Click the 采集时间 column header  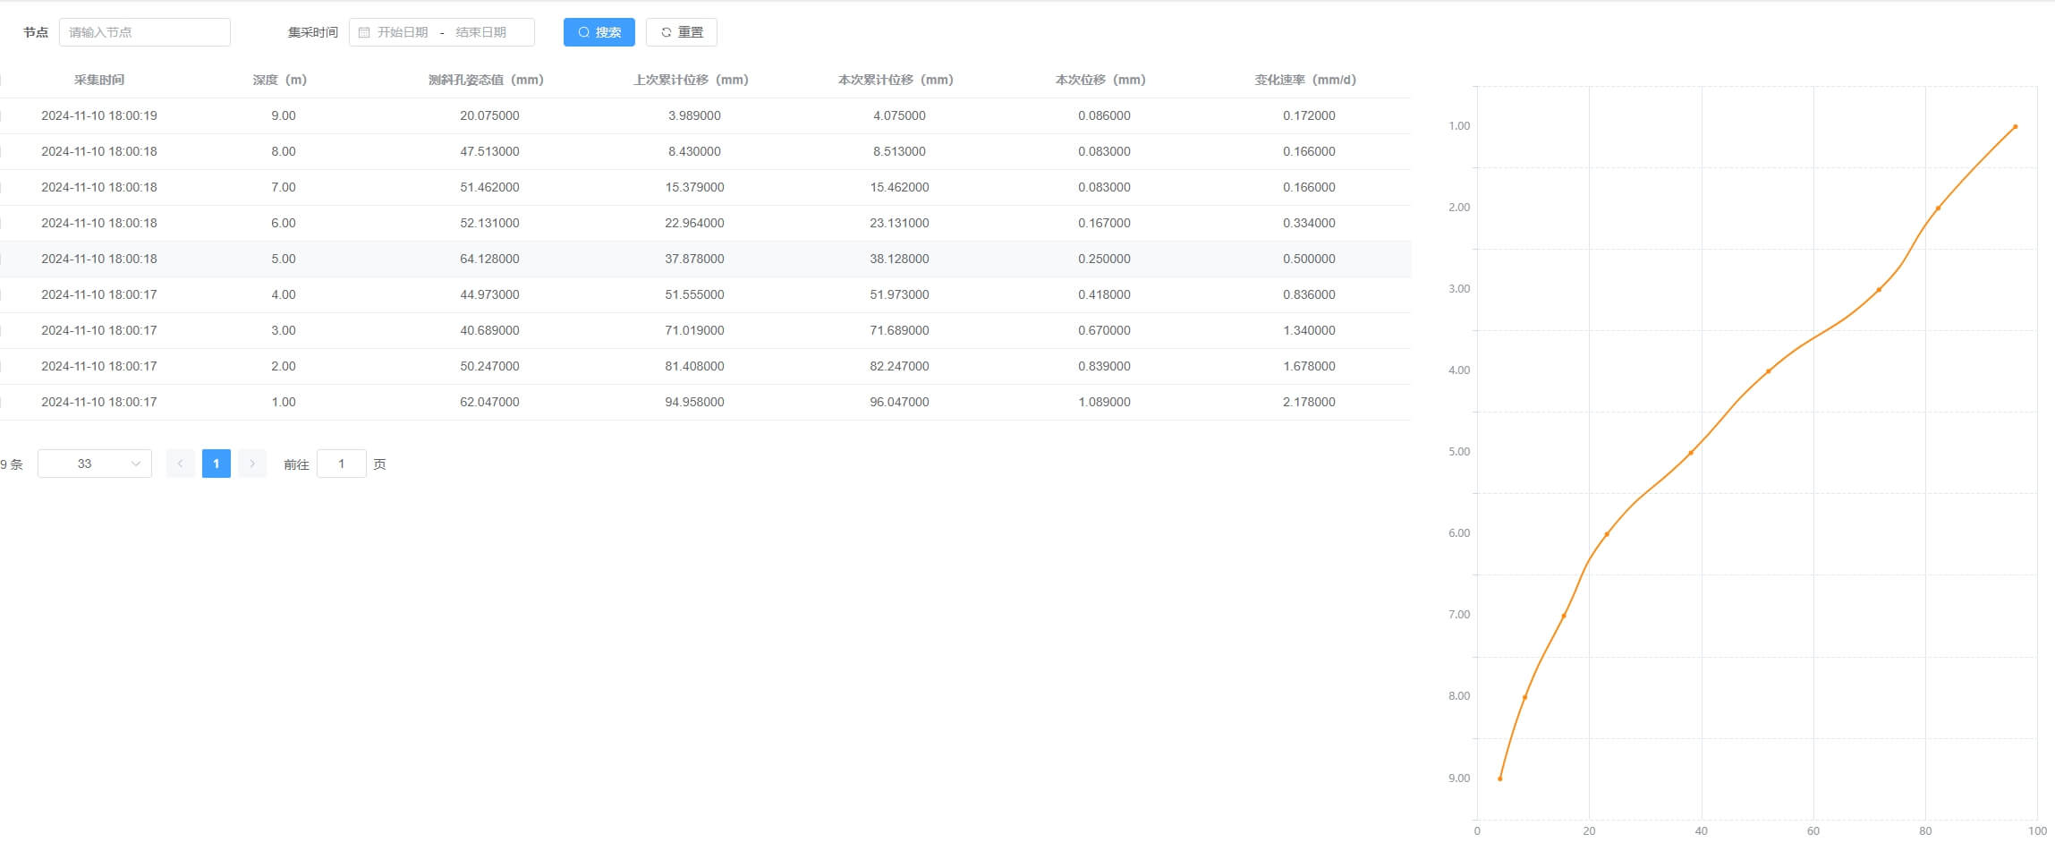coord(99,80)
